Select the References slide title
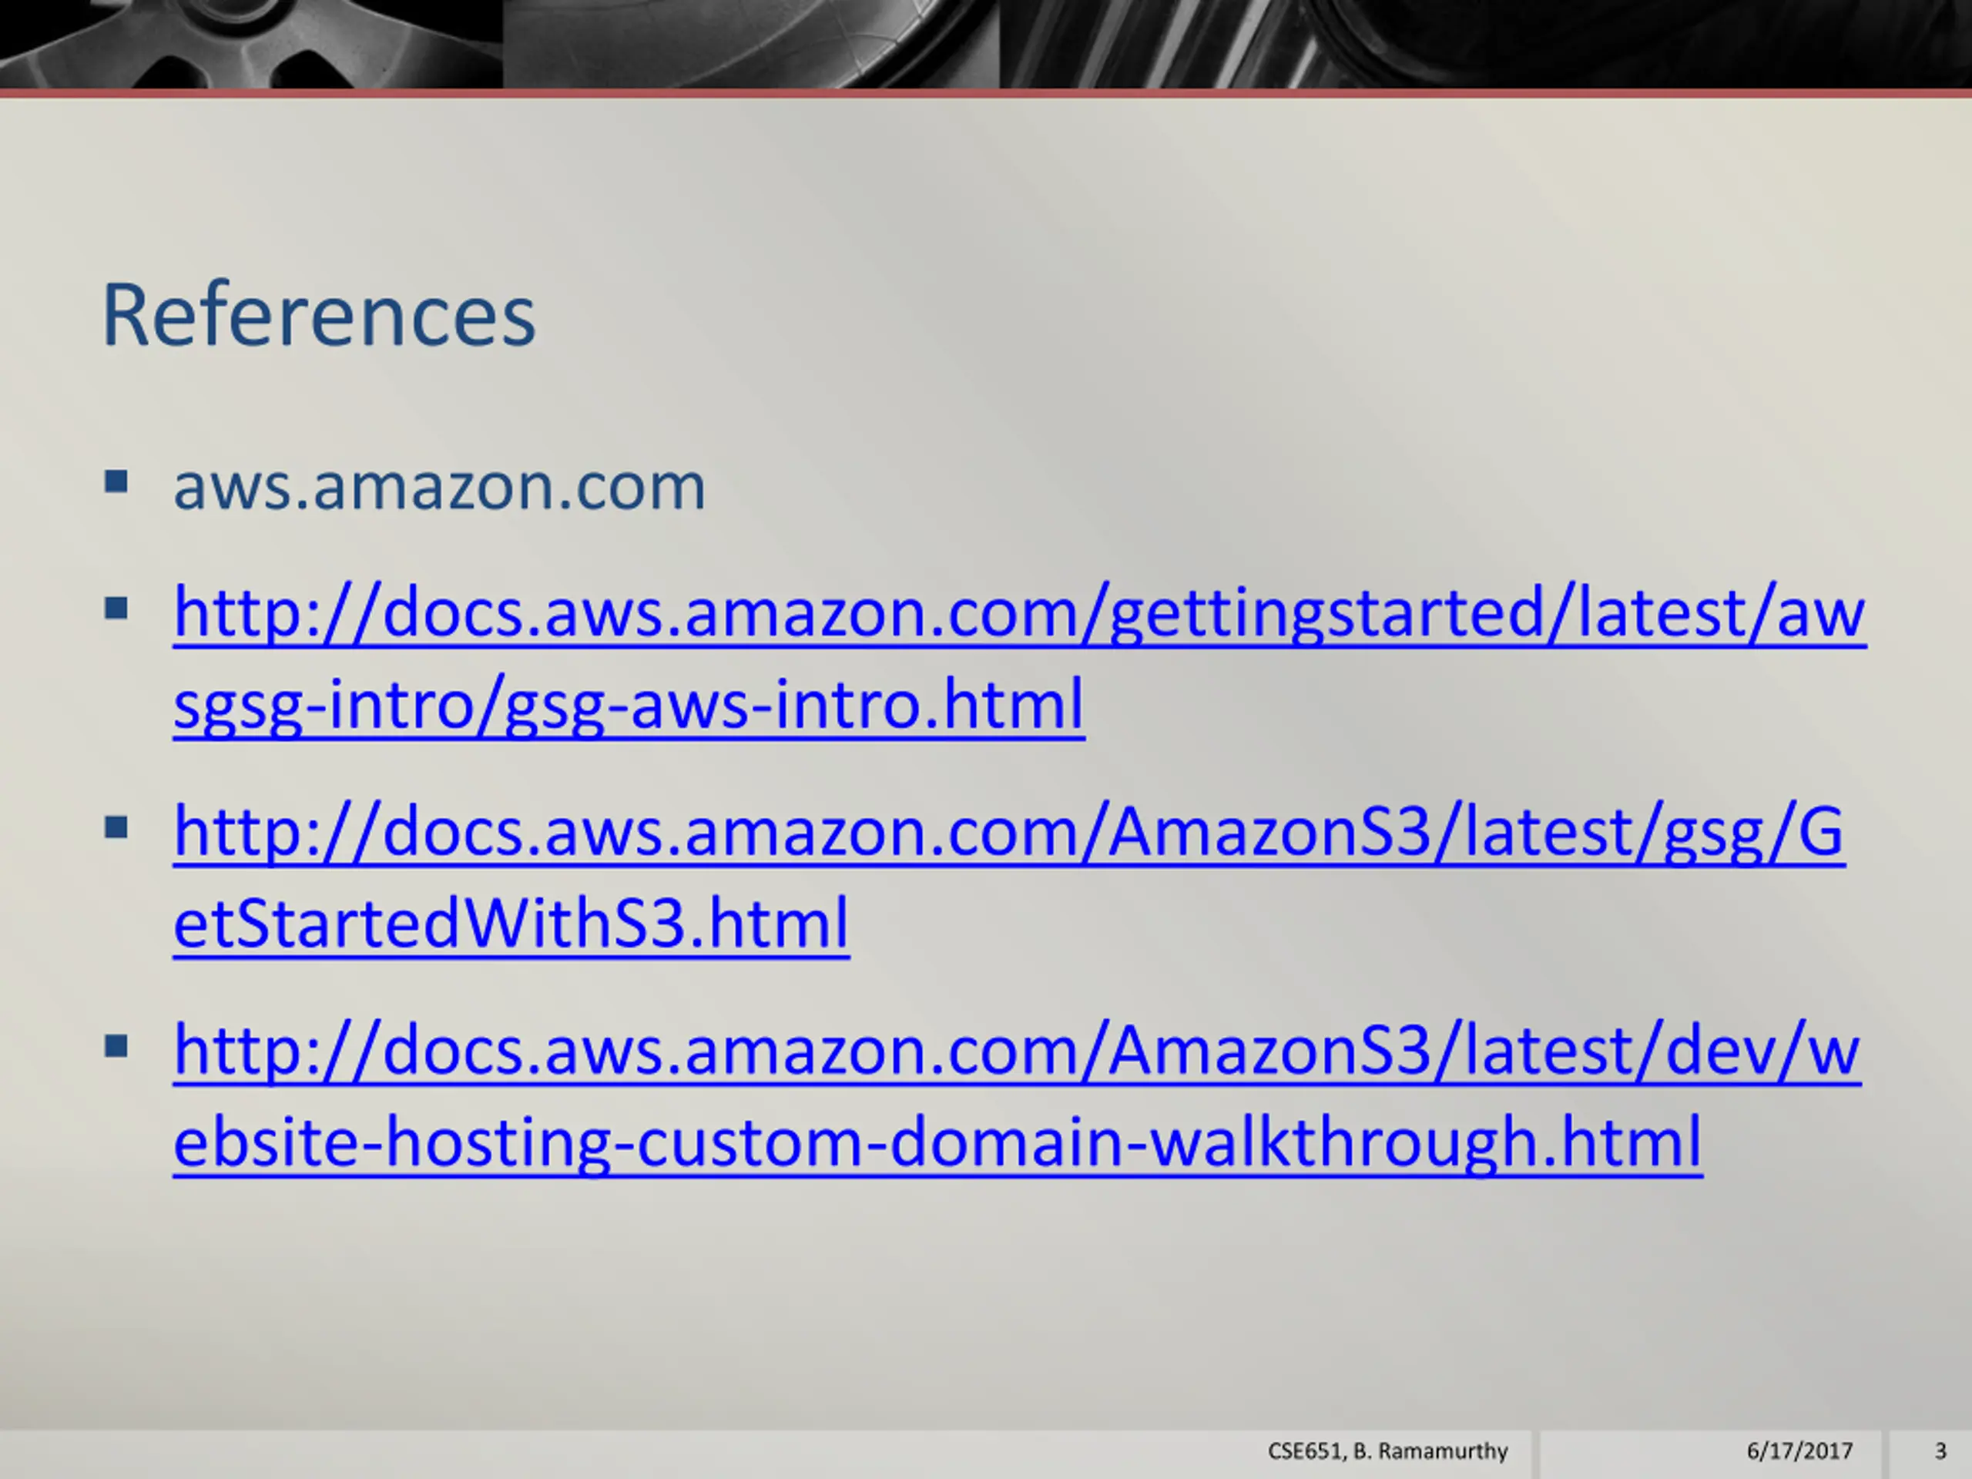Screen dimensions: 1972x1479 (319, 315)
